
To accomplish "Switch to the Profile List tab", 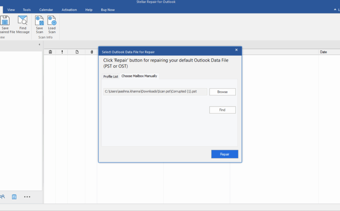I will [110, 77].
